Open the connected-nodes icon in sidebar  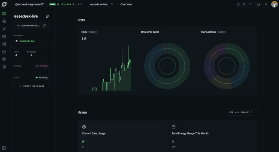tap(4, 44)
